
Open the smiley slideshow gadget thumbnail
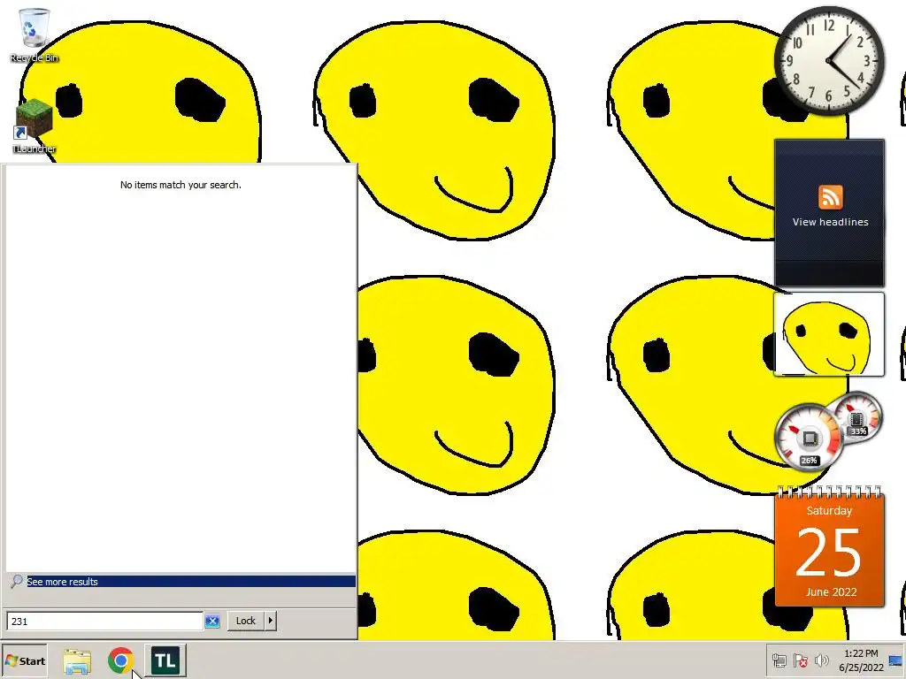point(828,334)
